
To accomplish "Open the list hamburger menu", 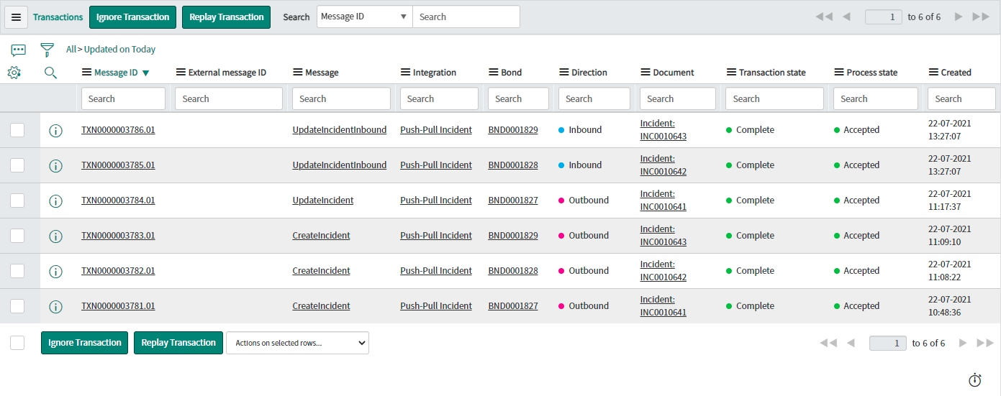I will [x=17, y=17].
